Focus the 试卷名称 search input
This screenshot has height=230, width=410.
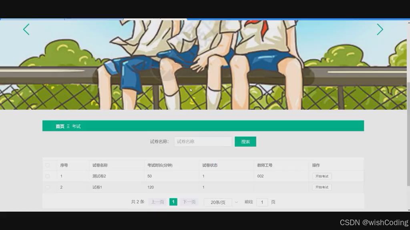pos(203,142)
